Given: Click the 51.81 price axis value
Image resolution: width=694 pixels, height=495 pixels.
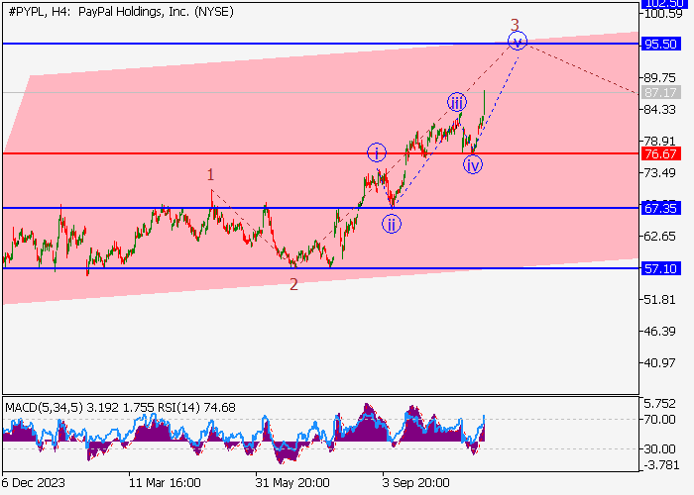Looking at the screenshot, I should 660,300.
